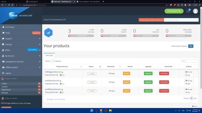Click Renew for bidfsdg.joomla.com
This screenshot has width=202, height=113.
pos(127,73)
